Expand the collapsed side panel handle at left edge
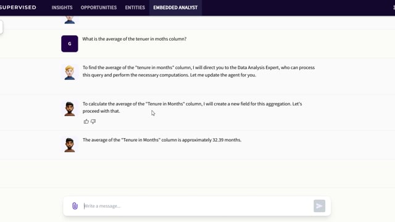Image resolution: width=395 pixels, height=222 pixels. tap(1, 27)
